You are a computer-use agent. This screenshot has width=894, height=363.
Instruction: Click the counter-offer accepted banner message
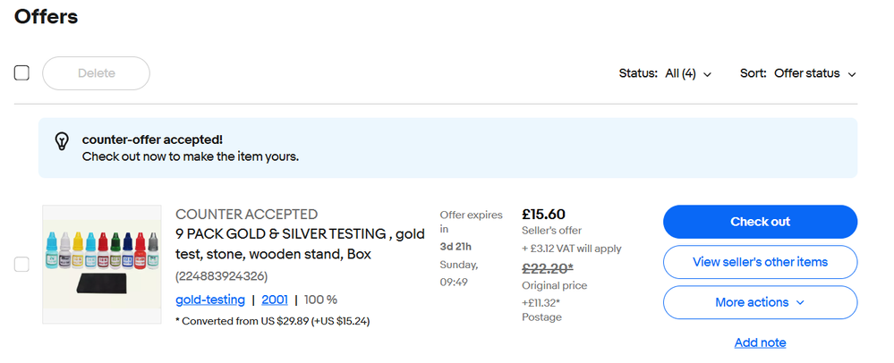[x=190, y=148]
